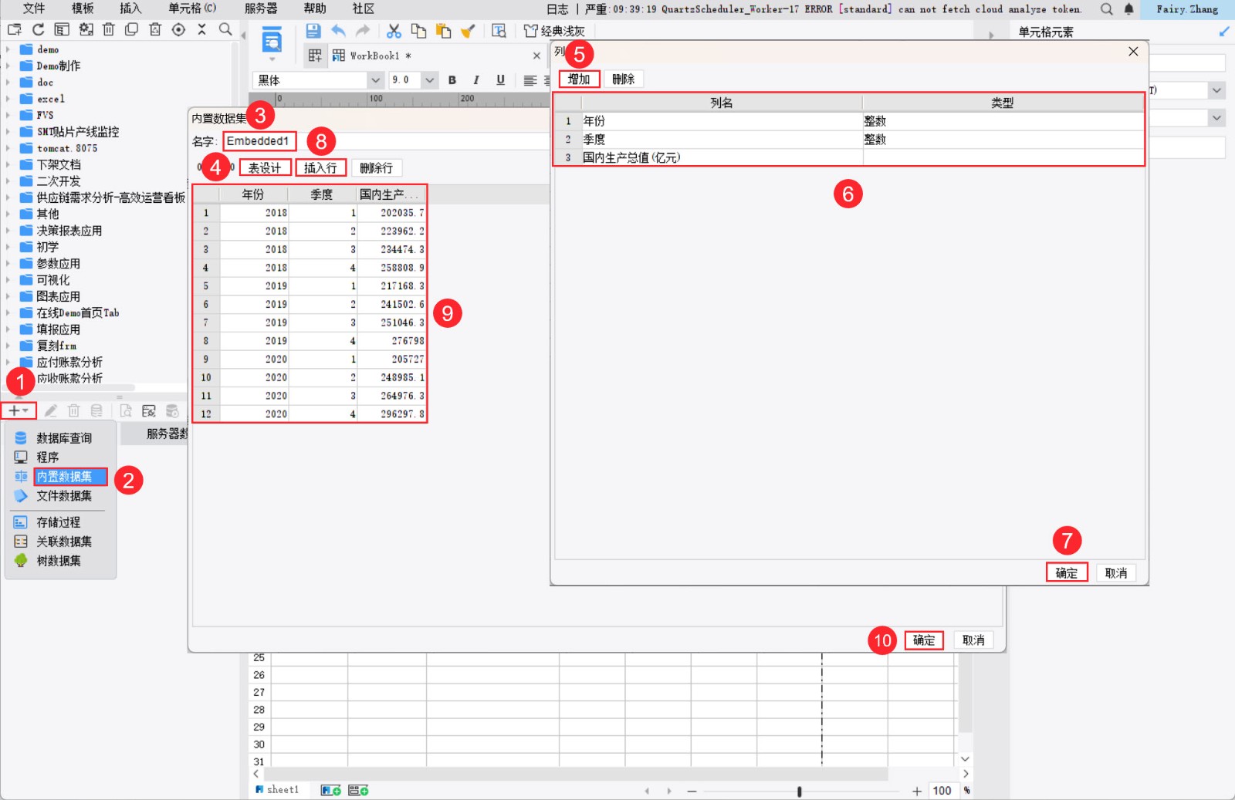1235x800 pixels.
Task: Click the zoom out minus icon
Action: click(692, 792)
